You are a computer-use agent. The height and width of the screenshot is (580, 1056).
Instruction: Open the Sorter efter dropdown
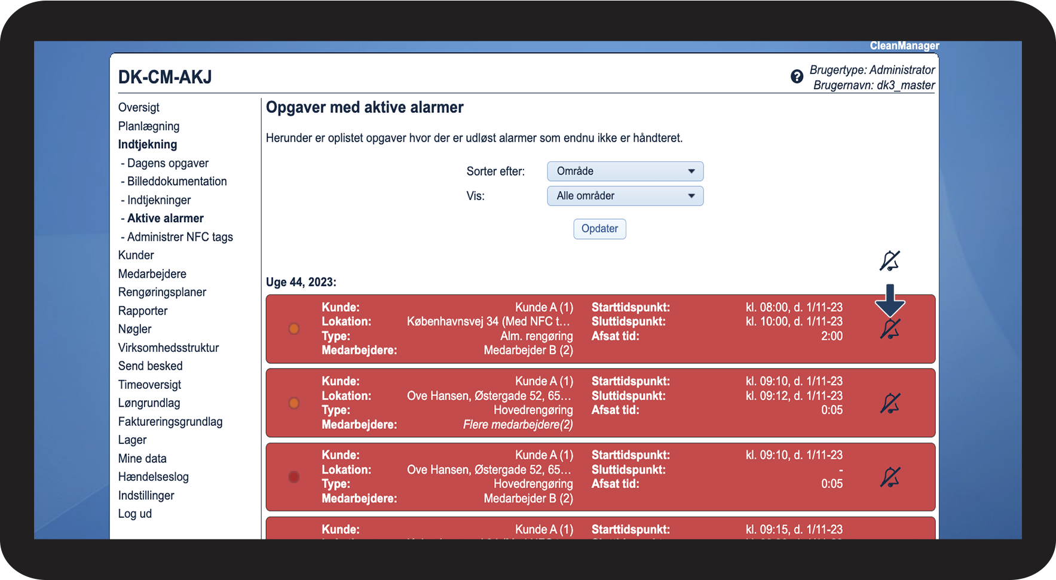625,171
